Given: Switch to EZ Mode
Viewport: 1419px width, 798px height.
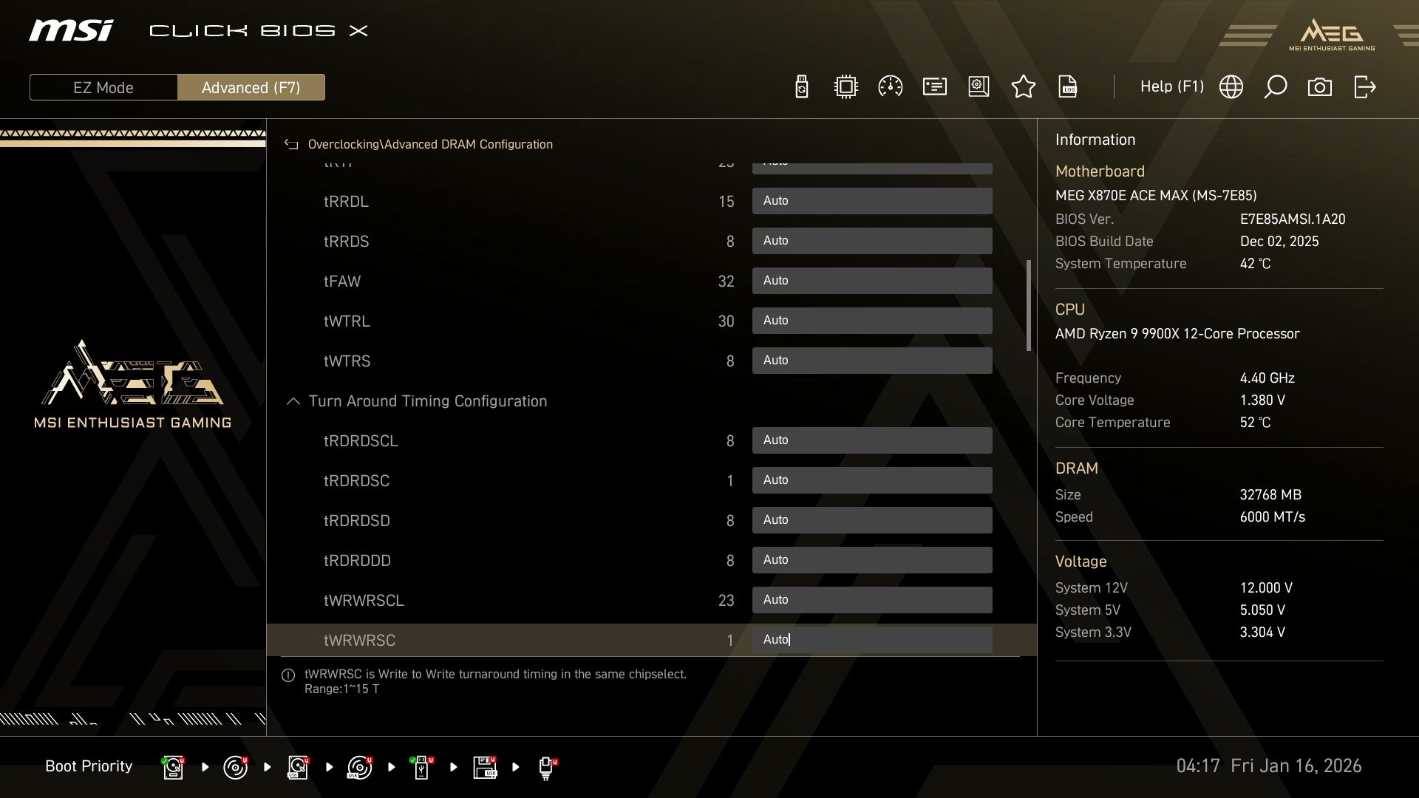Looking at the screenshot, I should pyautogui.click(x=103, y=87).
